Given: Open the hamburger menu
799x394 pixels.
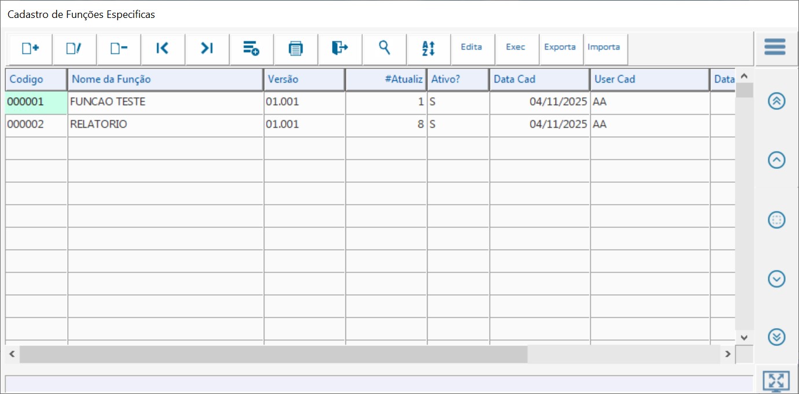Looking at the screenshot, I should point(775,47).
